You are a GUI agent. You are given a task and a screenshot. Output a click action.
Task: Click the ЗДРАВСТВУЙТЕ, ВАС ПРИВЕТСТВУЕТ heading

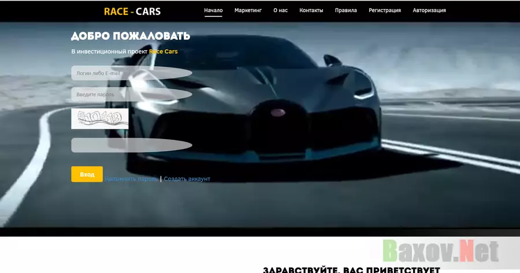[x=351, y=270]
